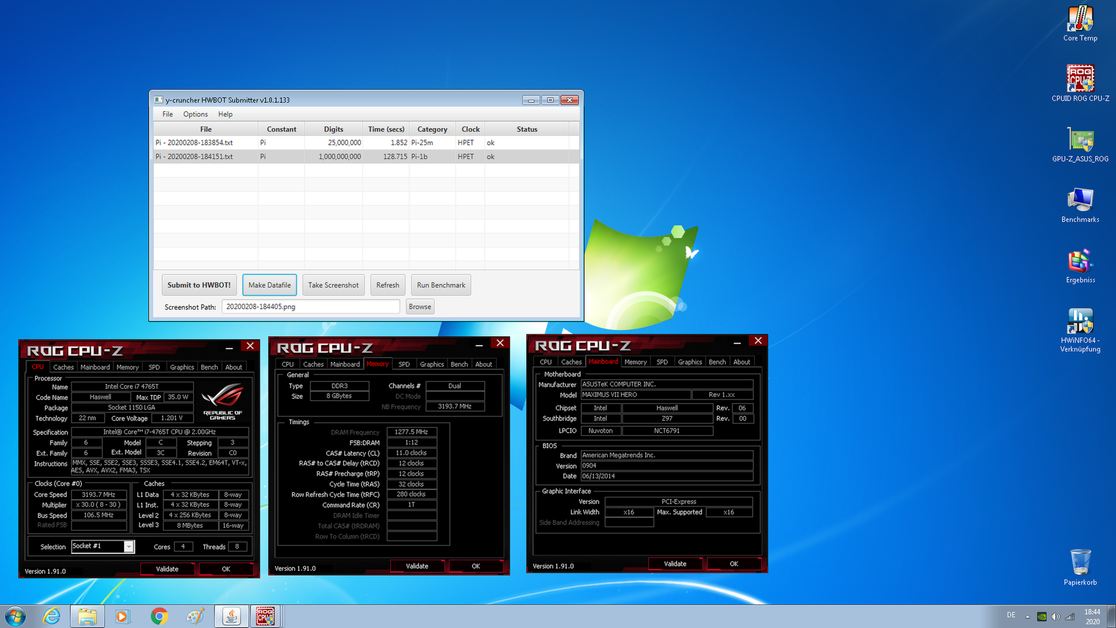Click the y-cruncher window title icon

tap(158, 100)
